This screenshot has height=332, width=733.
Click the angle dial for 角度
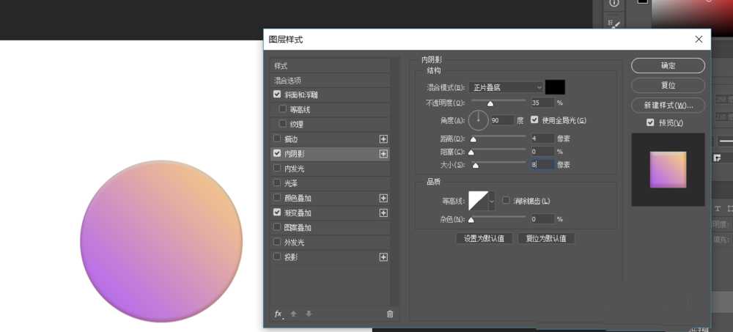click(x=479, y=118)
